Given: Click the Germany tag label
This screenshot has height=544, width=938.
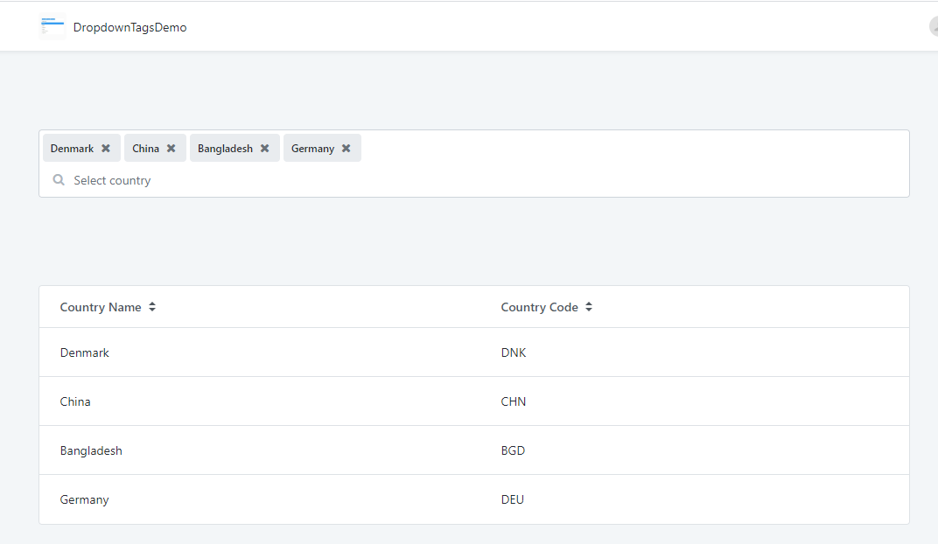Looking at the screenshot, I should [312, 149].
